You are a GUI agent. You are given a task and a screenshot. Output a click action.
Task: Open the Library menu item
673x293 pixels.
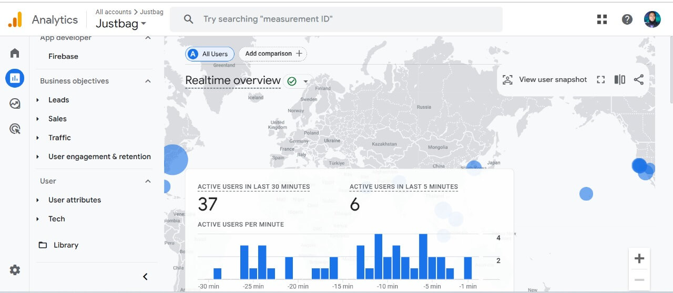click(66, 245)
